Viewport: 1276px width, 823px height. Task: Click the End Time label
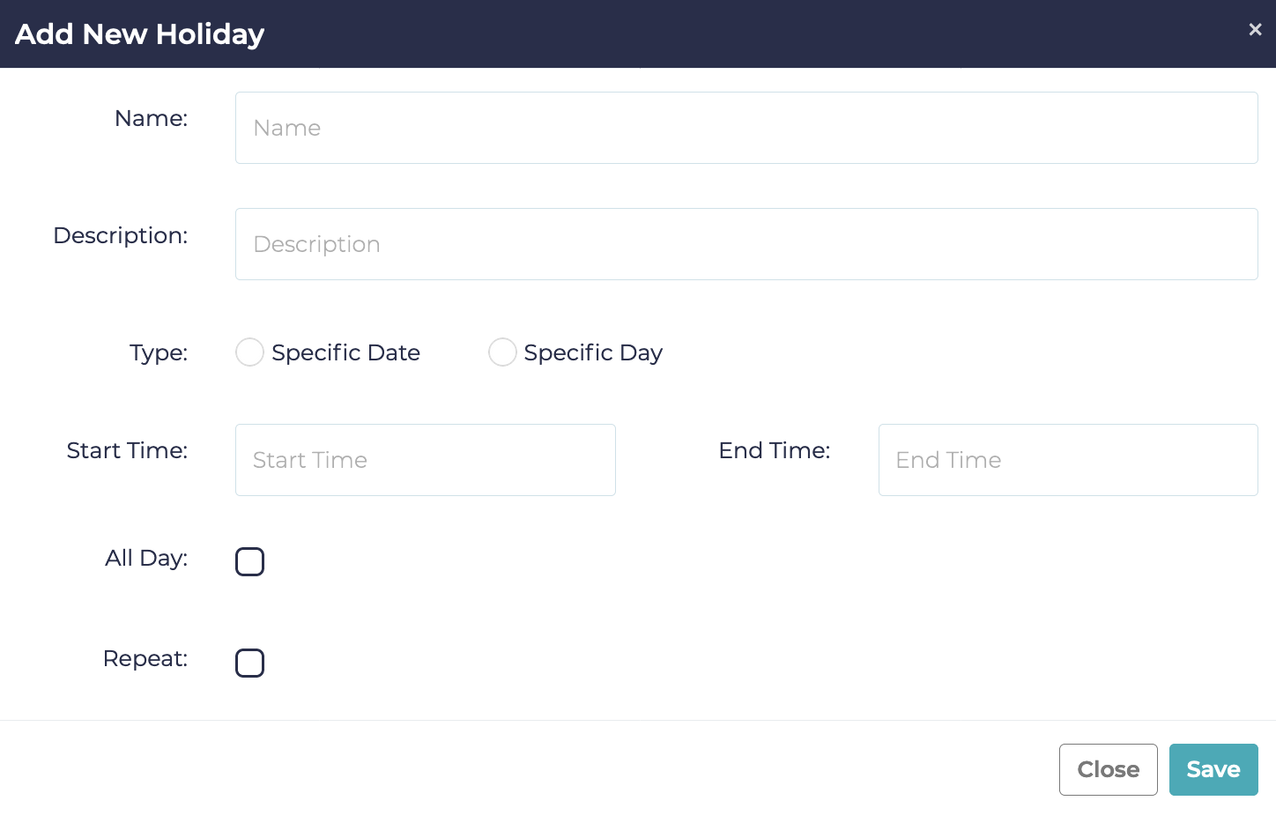[x=774, y=450]
